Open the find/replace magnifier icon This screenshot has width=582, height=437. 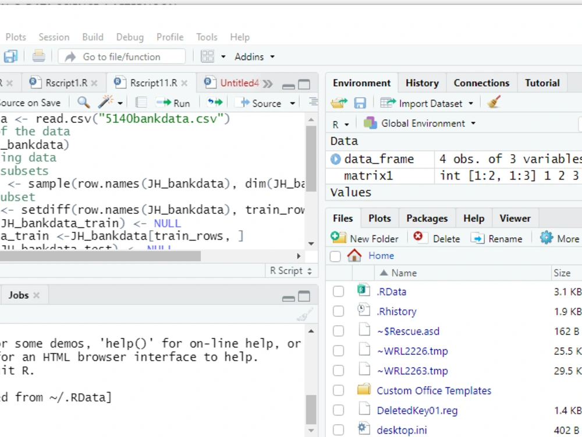[x=83, y=103]
